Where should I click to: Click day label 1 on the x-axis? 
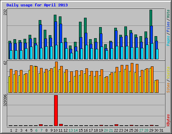click(x=11, y=130)
